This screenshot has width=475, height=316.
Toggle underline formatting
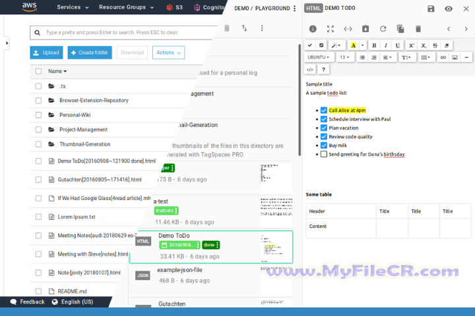coord(397,45)
